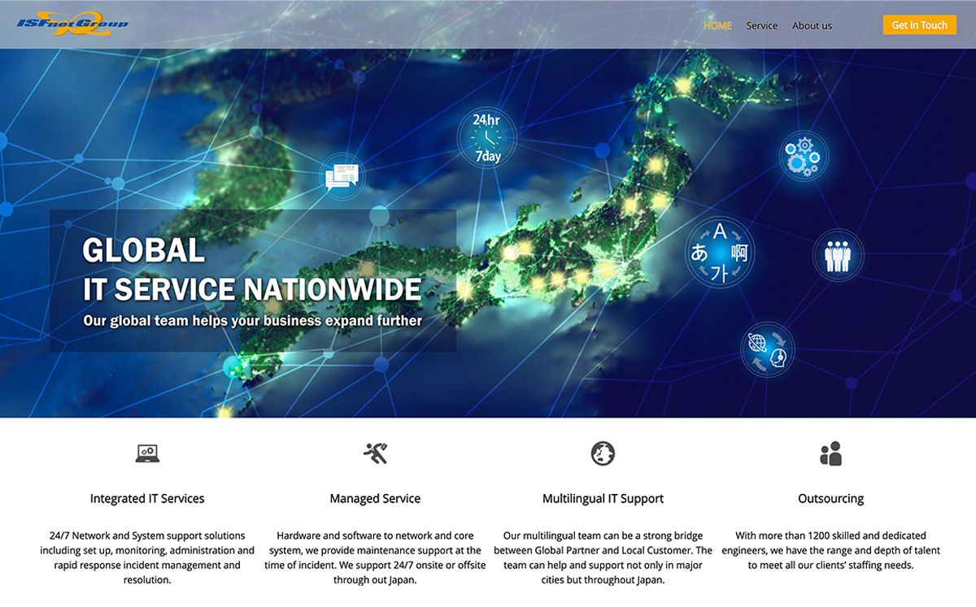Image resolution: width=976 pixels, height=607 pixels.
Task: Click the Integrated IT Services heading
Action: (x=147, y=498)
